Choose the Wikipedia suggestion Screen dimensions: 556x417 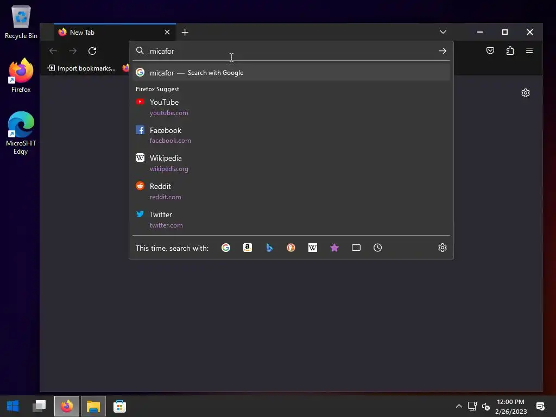[291, 163]
